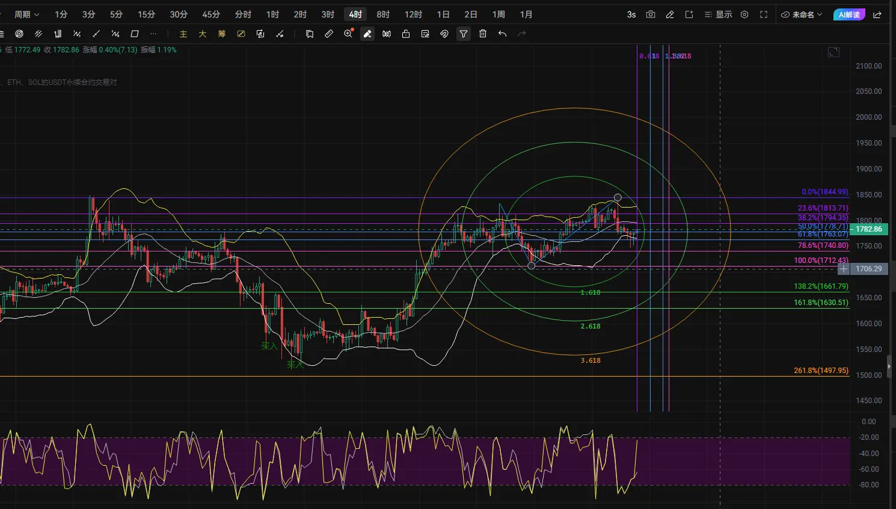
Task: Undo the last drawing action
Action: tap(502, 34)
